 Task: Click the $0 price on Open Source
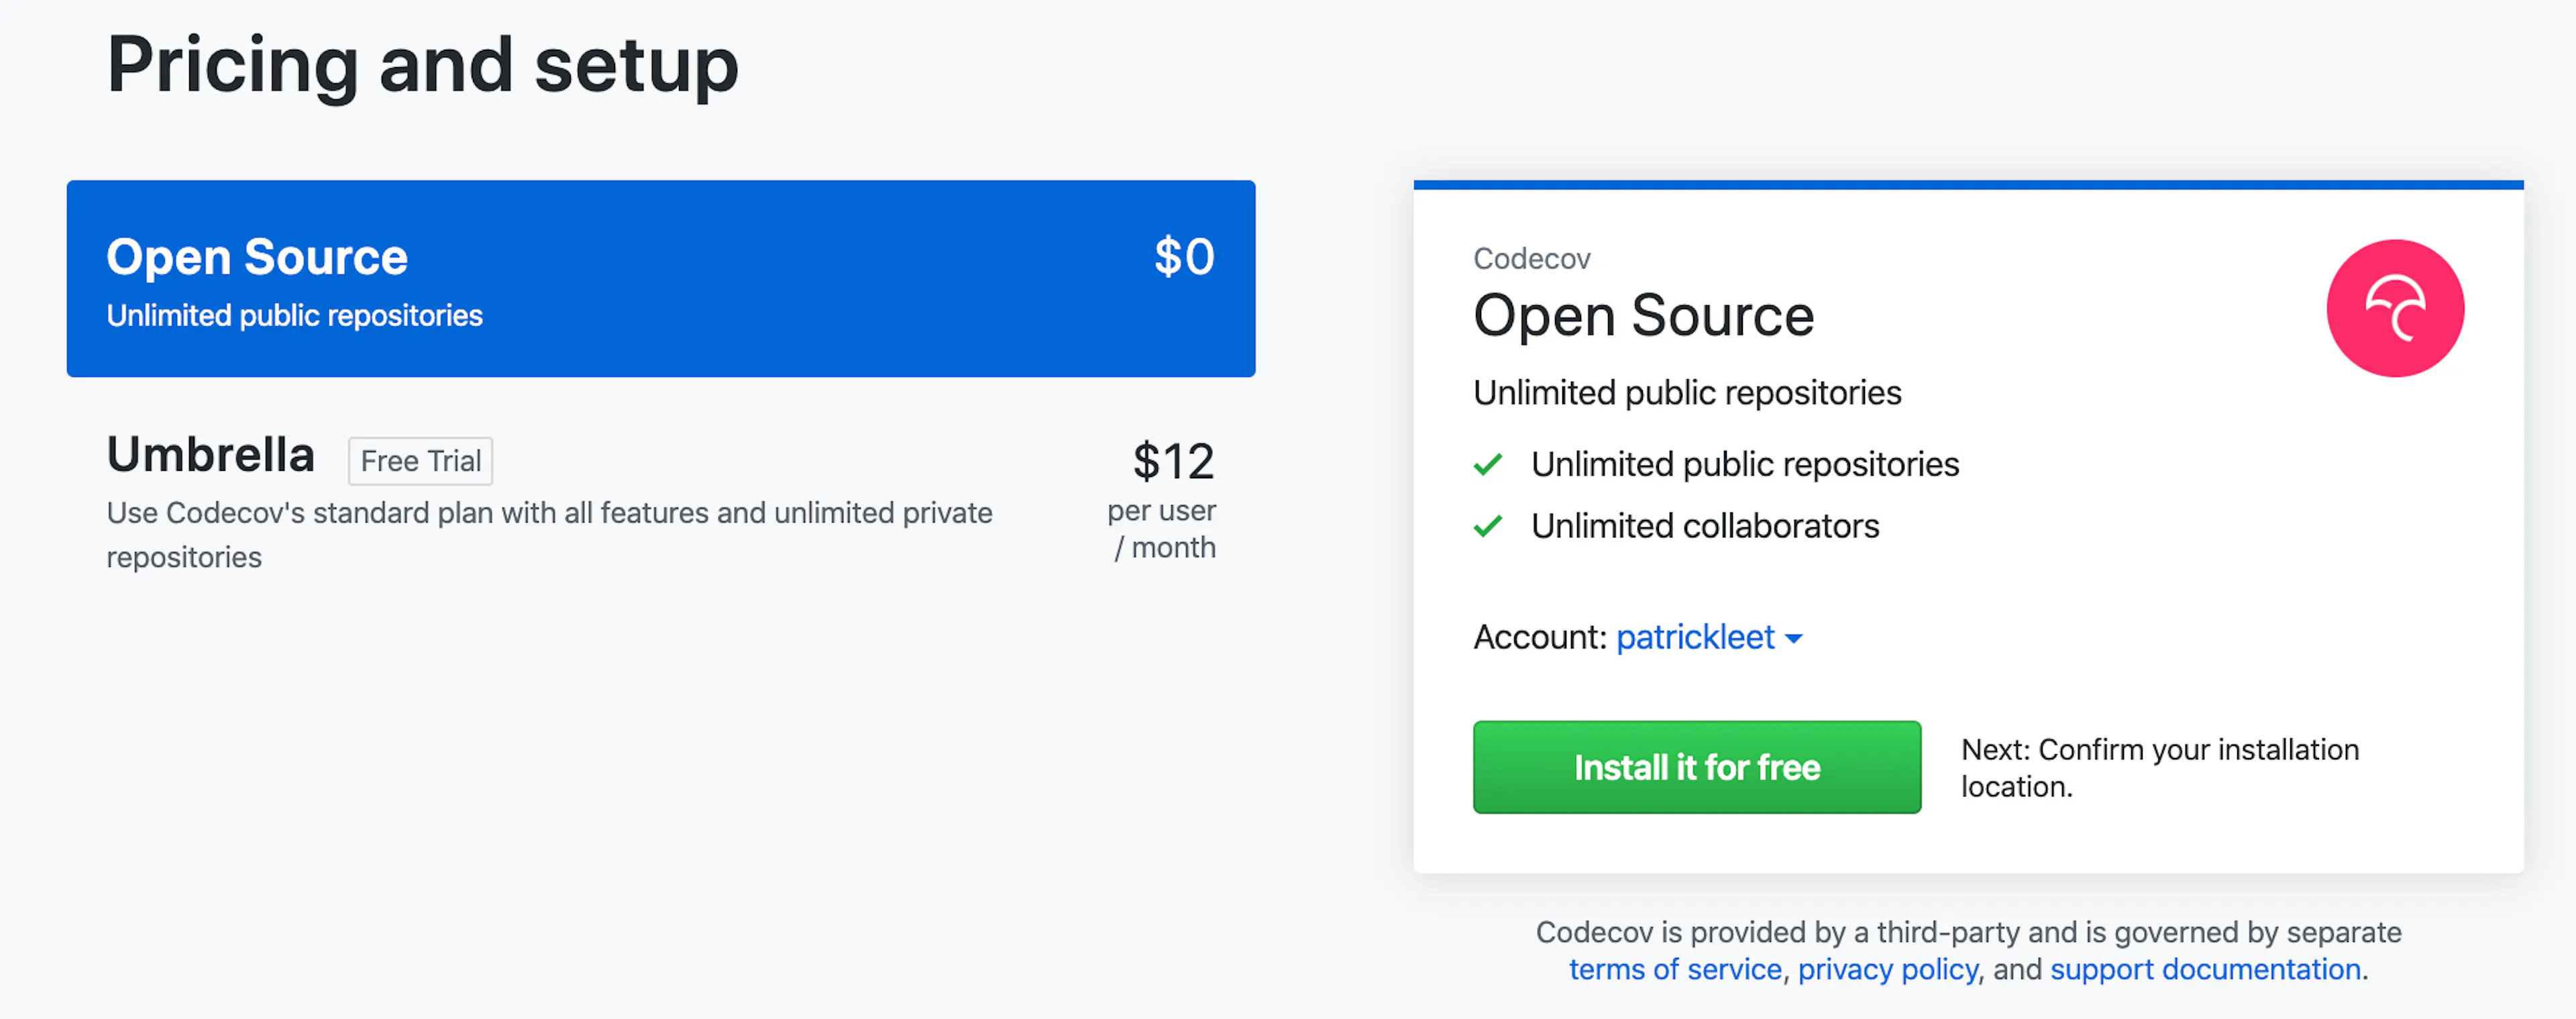tap(1185, 257)
